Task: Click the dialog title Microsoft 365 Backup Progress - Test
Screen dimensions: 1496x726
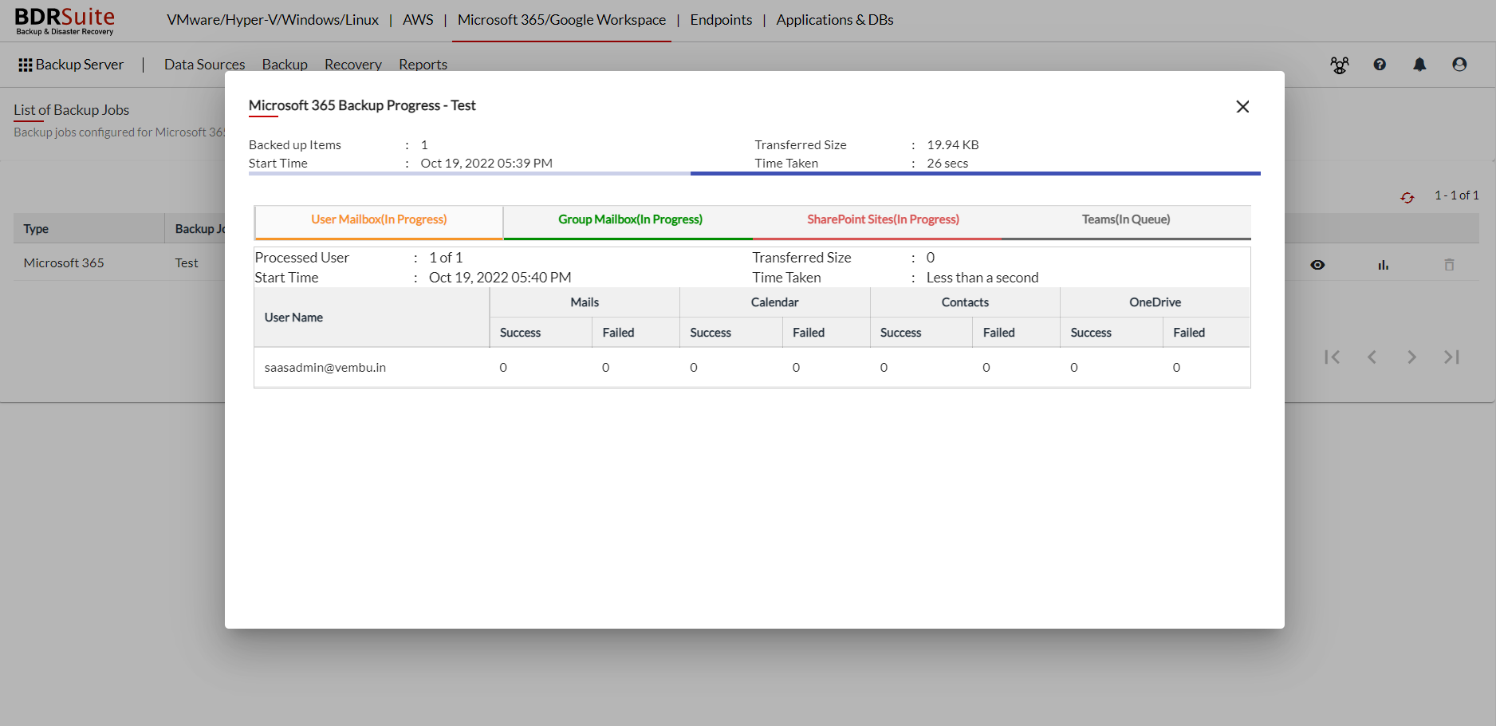Action: 362,105
